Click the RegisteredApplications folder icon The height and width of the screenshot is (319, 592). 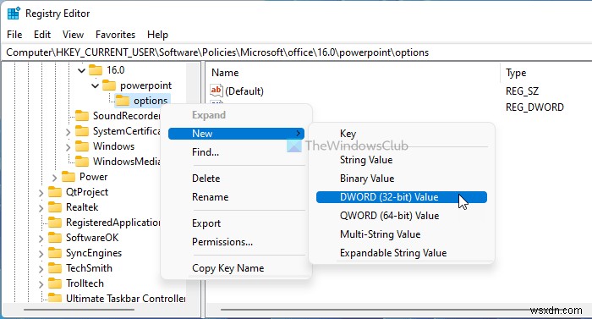(x=55, y=223)
